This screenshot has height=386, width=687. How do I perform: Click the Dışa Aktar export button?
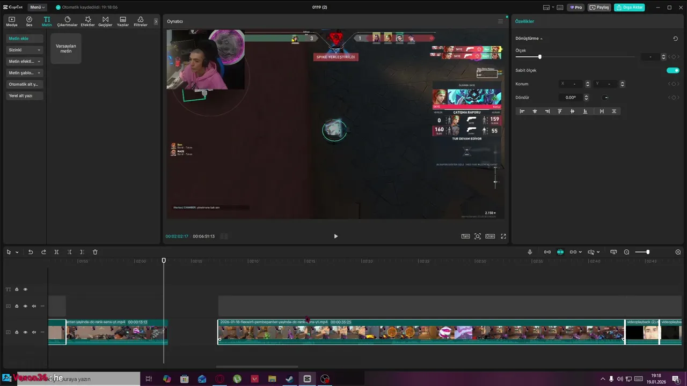click(x=630, y=8)
